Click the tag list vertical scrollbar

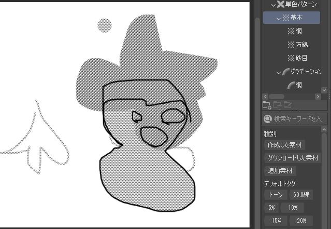[x=324, y=180]
